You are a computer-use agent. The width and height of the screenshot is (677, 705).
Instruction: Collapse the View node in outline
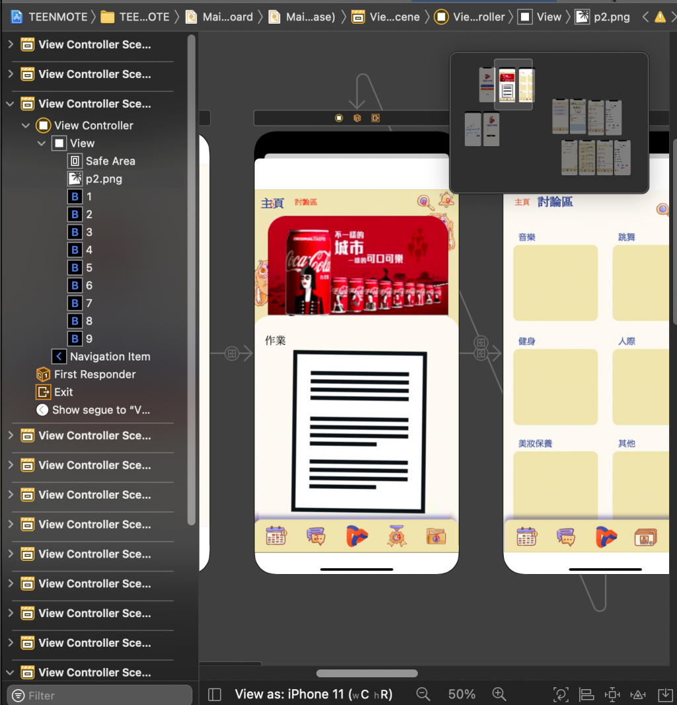[x=42, y=144]
